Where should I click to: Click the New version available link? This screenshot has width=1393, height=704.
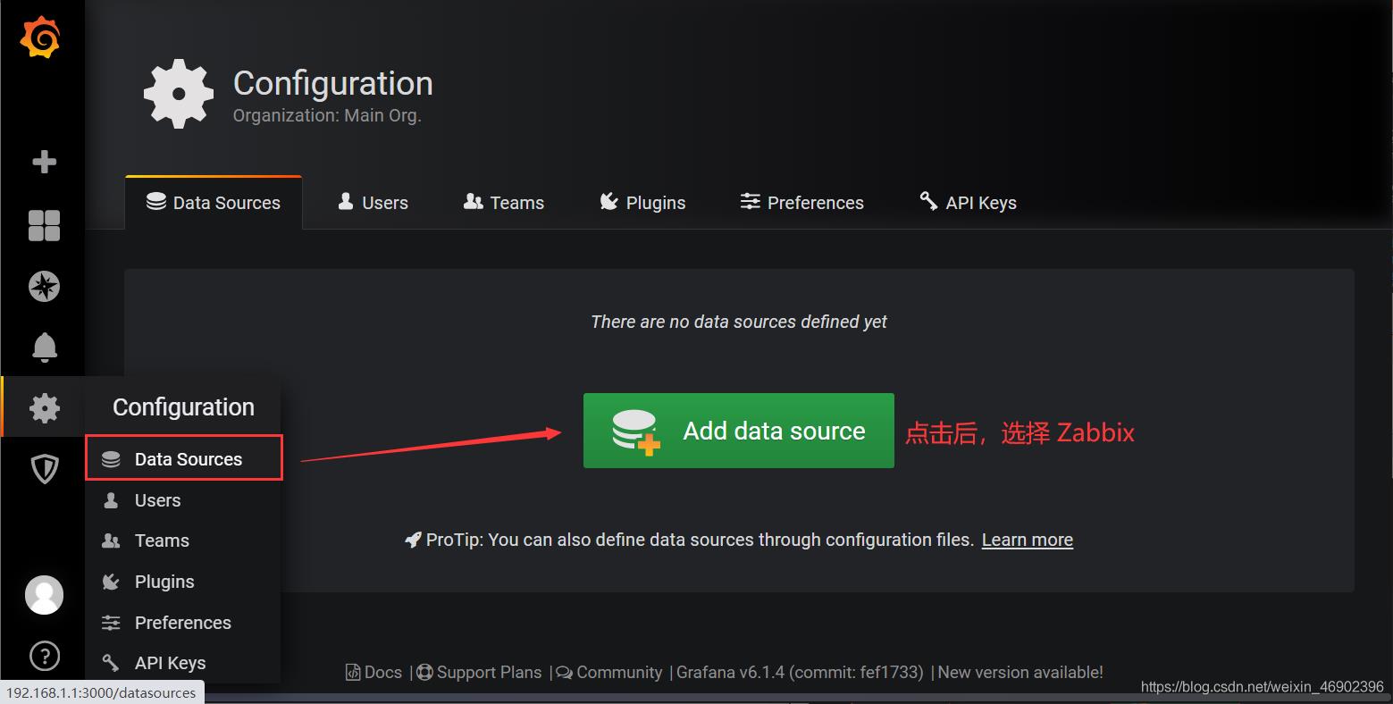click(1020, 673)
